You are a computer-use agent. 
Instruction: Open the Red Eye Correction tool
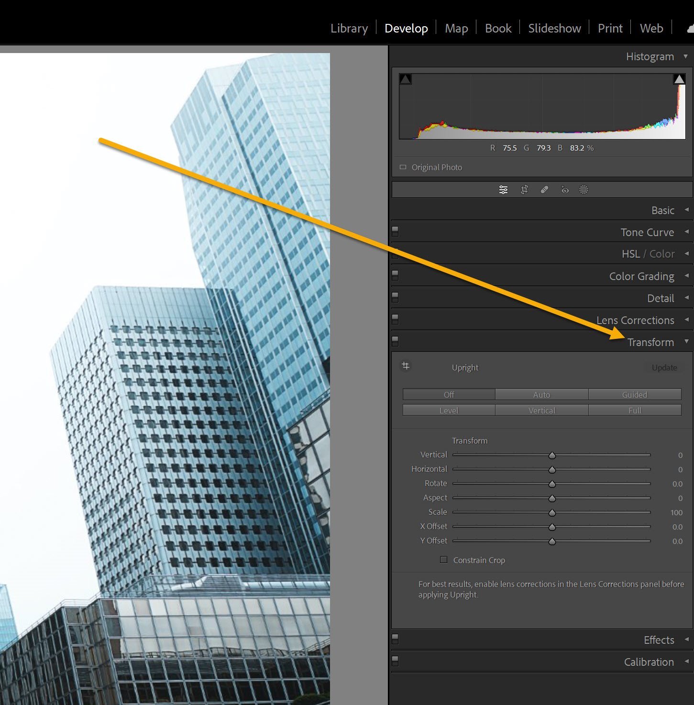point(565,189)
